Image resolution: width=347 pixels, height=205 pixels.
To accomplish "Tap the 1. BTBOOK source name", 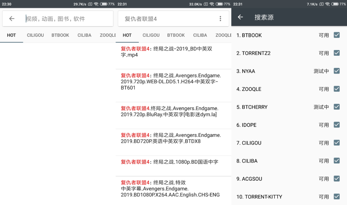I will click(249, 35).
